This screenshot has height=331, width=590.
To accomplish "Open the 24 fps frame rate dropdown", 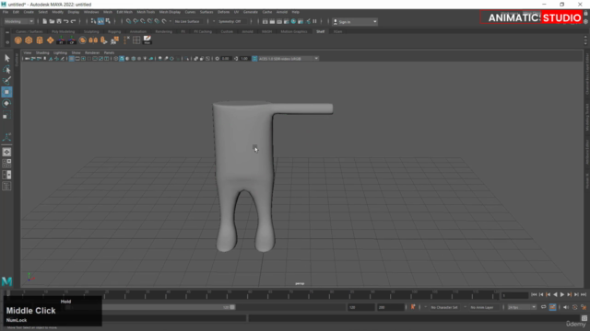I will point(522,307).
